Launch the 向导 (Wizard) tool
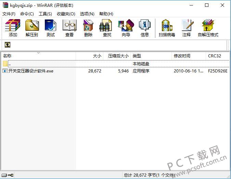Screen dimensions: 231x179 [126, 28]
